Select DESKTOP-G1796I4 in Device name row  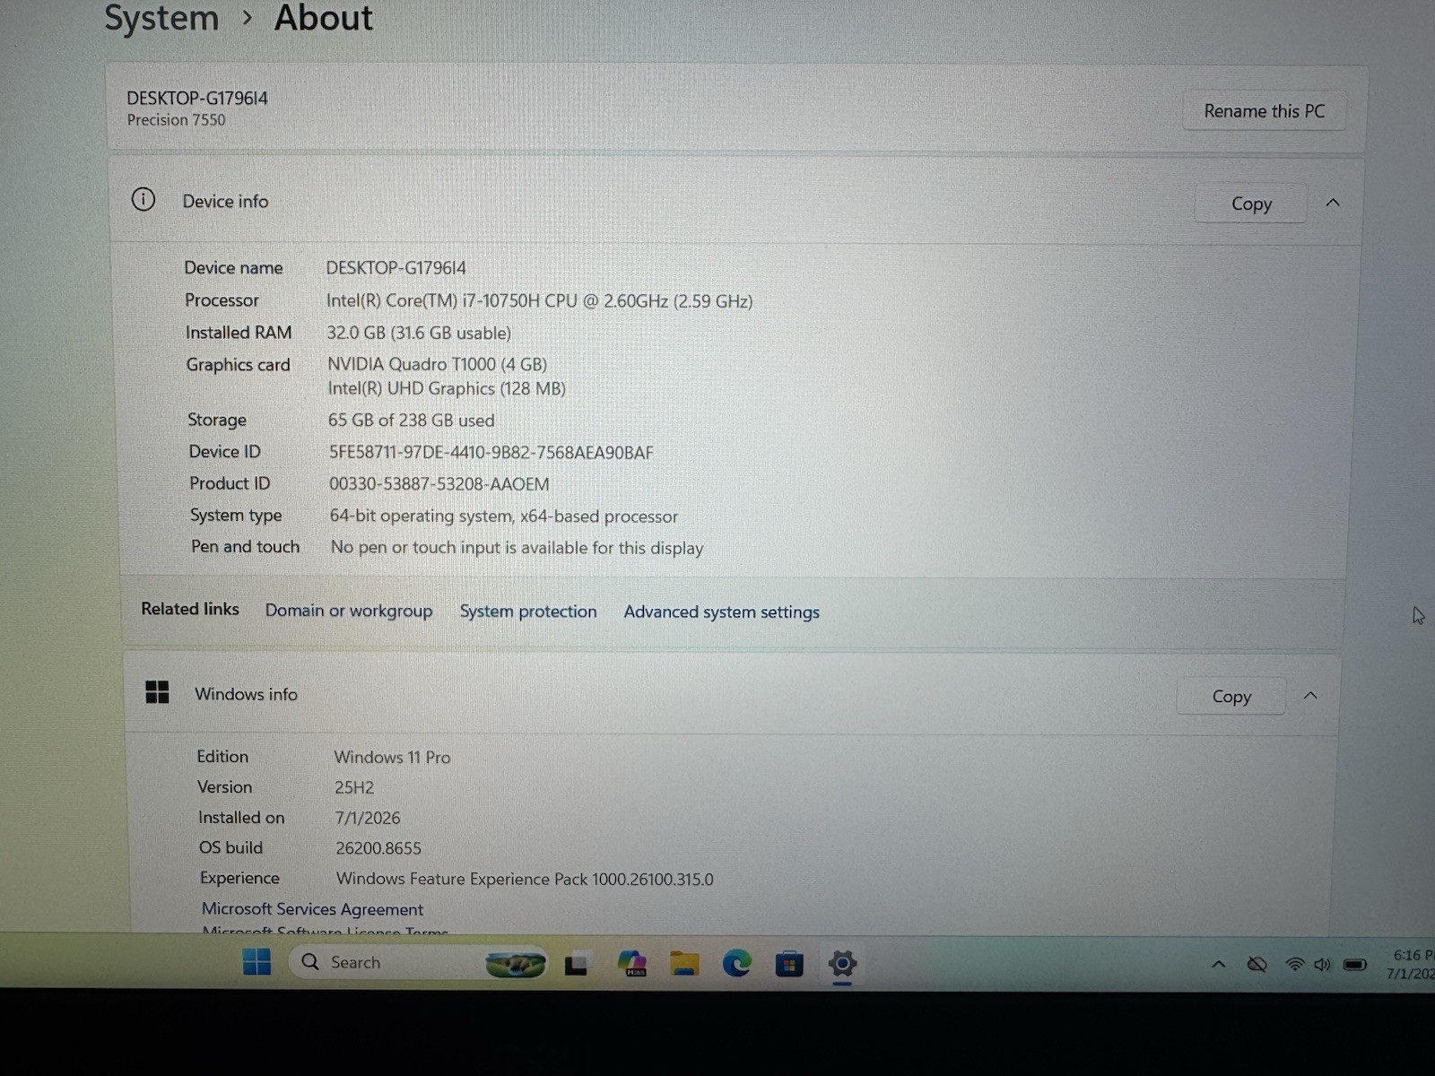396,268
